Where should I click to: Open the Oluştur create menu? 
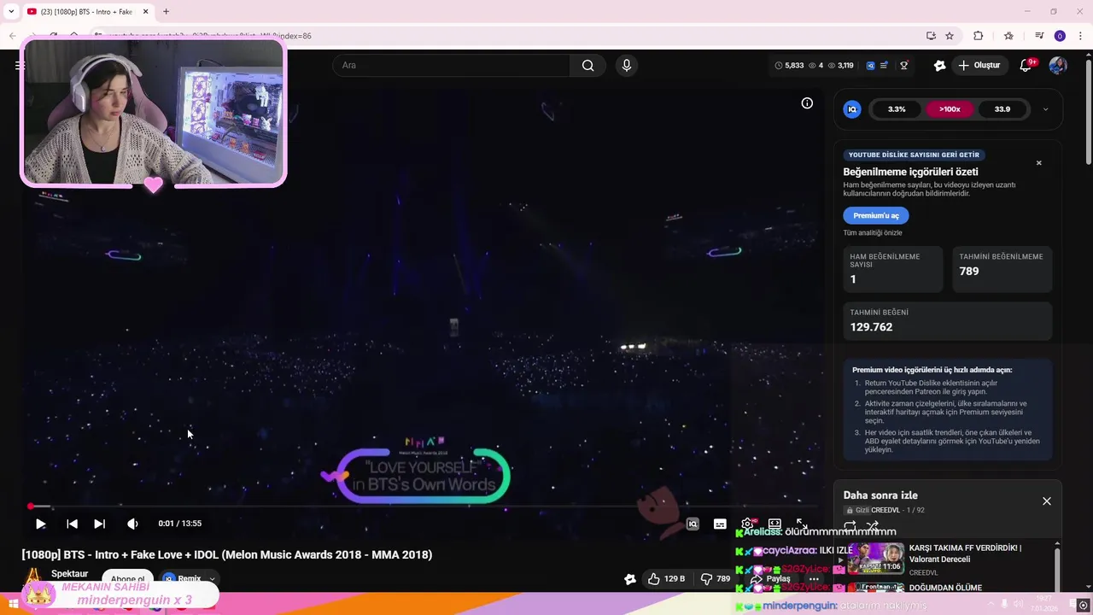979,66
